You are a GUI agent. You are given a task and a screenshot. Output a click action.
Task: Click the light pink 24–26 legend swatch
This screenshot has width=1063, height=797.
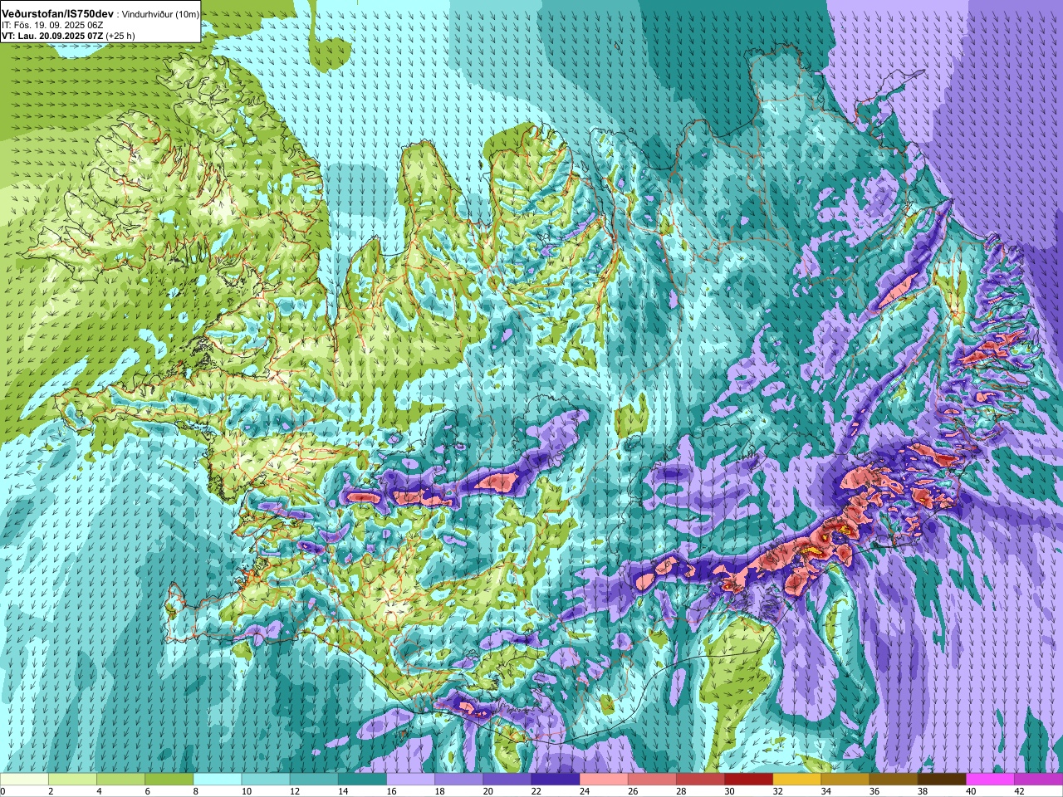point(604,780)
